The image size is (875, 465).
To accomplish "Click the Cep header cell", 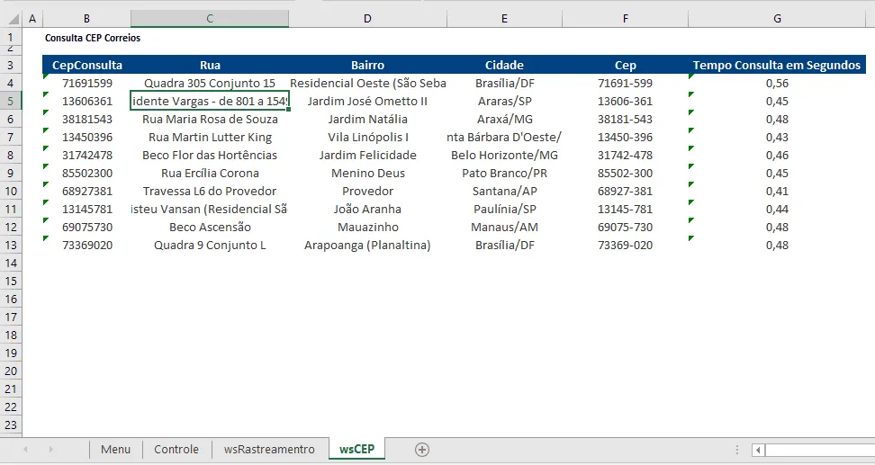I will point(625,65).
